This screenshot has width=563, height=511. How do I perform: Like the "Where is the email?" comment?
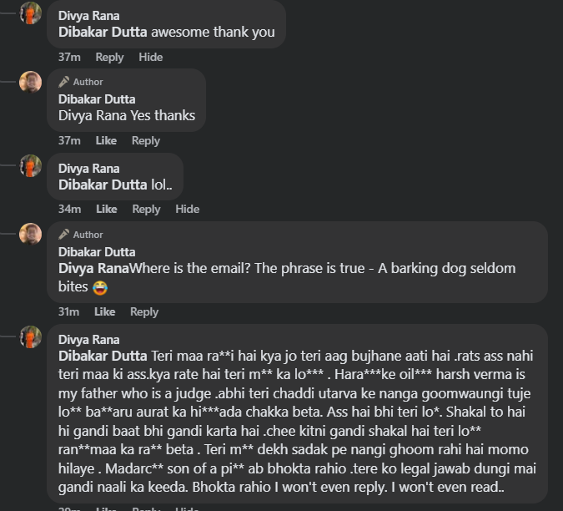coord(105,311)
